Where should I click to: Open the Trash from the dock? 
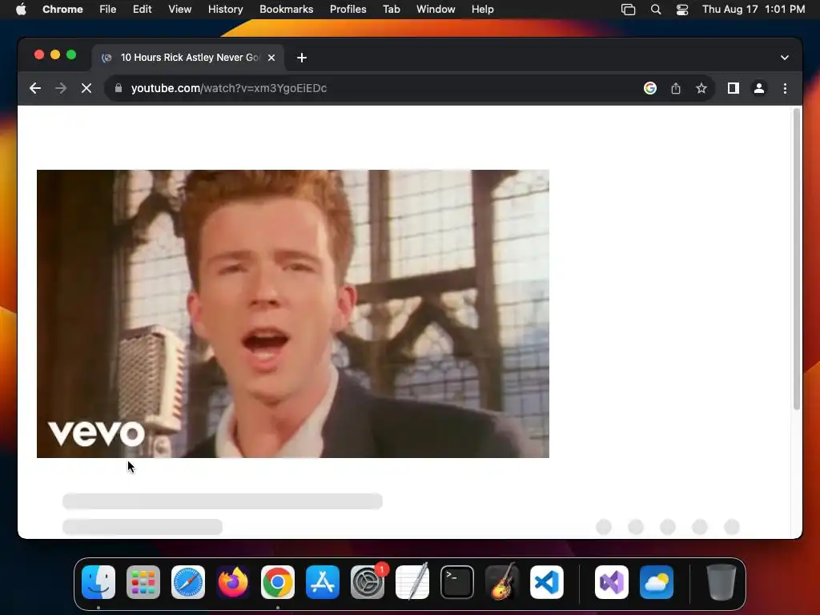click(x=722, y=582)
